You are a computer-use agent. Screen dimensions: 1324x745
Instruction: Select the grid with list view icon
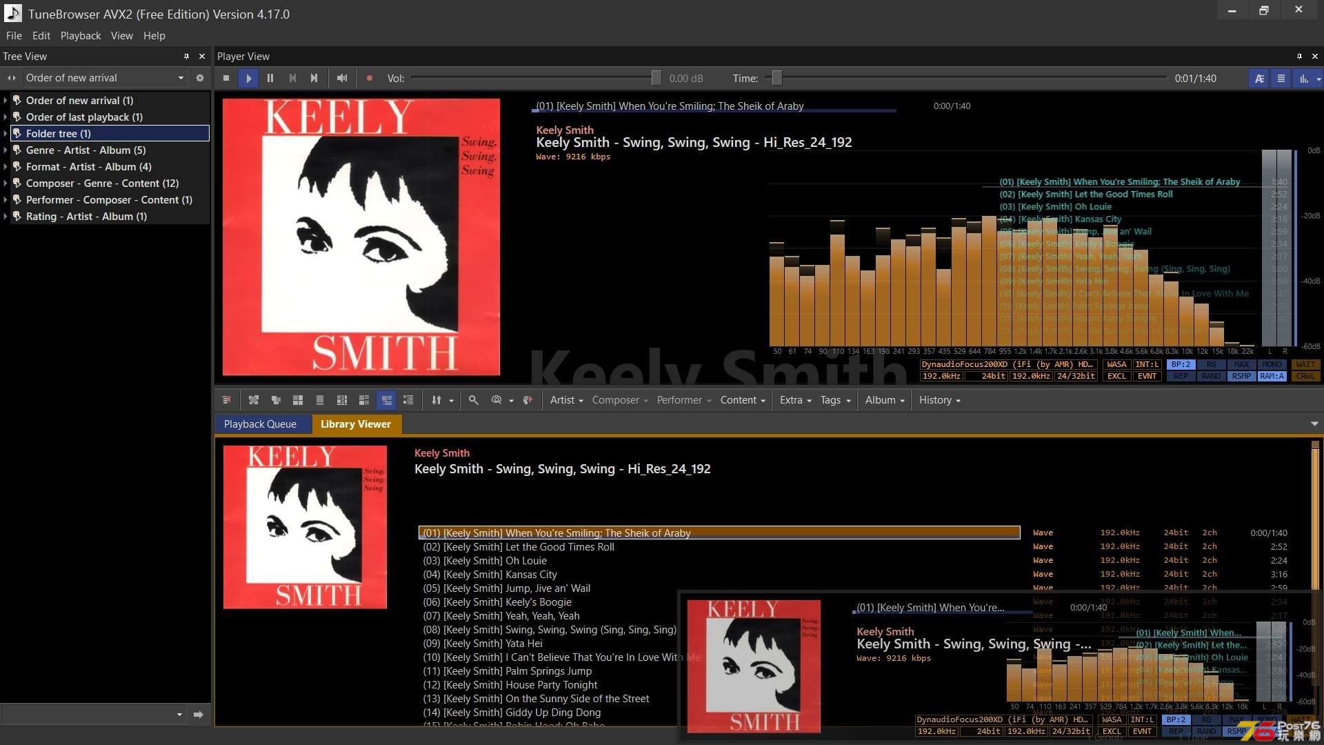point(342,400)
